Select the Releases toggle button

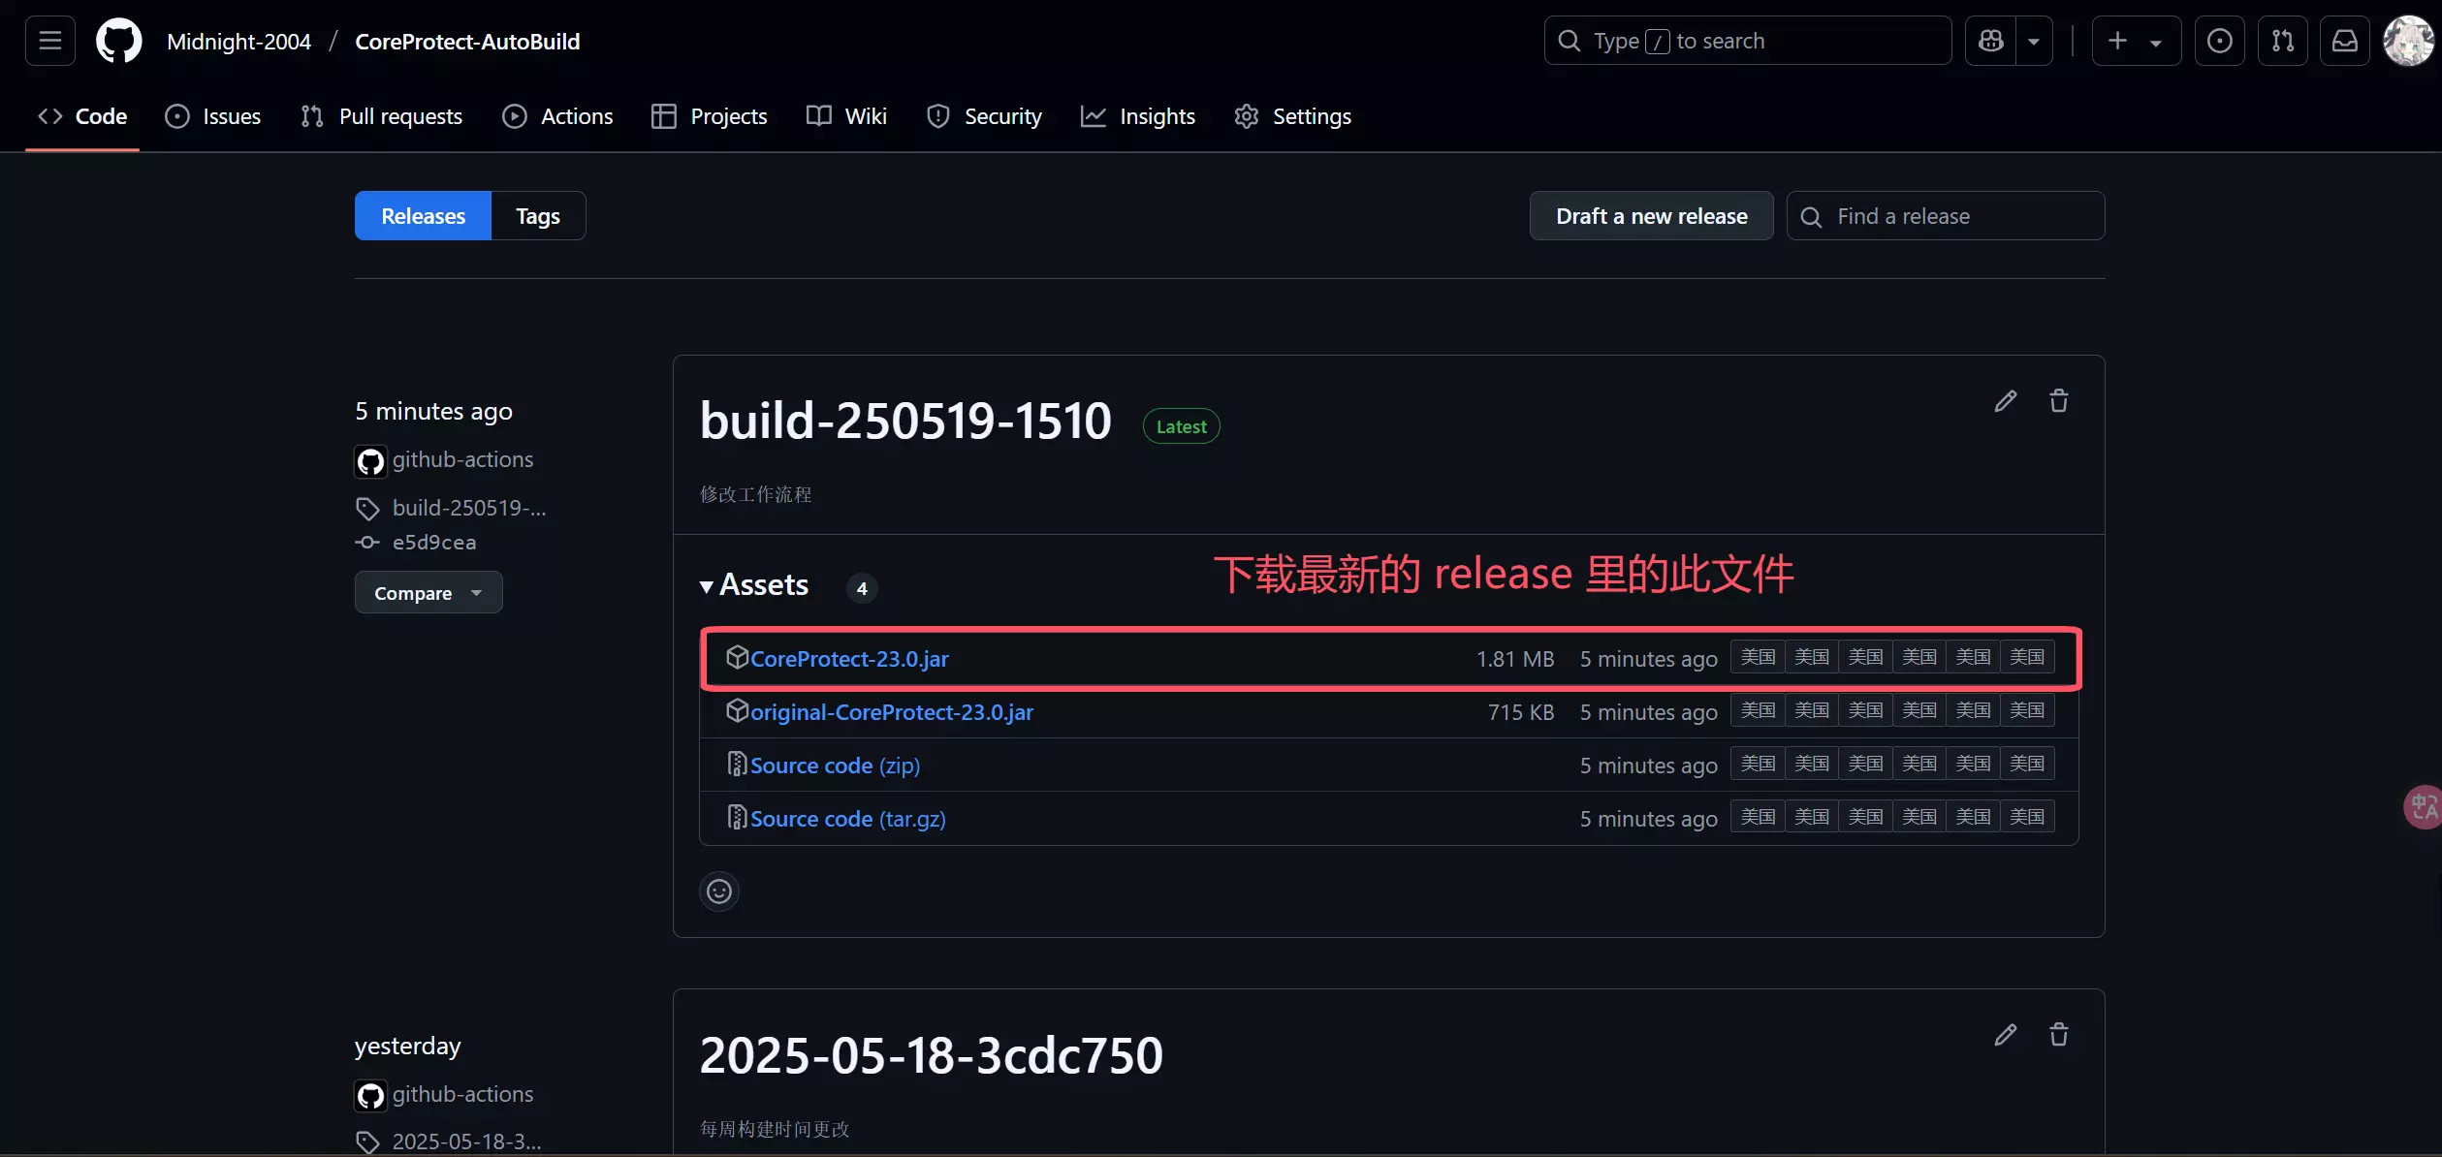[x=423, y=215]
